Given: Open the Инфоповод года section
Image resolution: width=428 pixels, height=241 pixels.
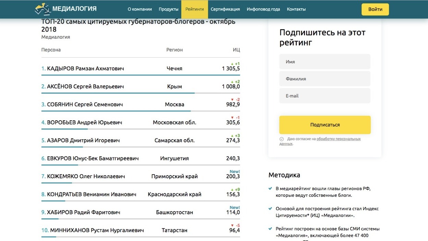Looking at the screenshot, I should 263,9.
